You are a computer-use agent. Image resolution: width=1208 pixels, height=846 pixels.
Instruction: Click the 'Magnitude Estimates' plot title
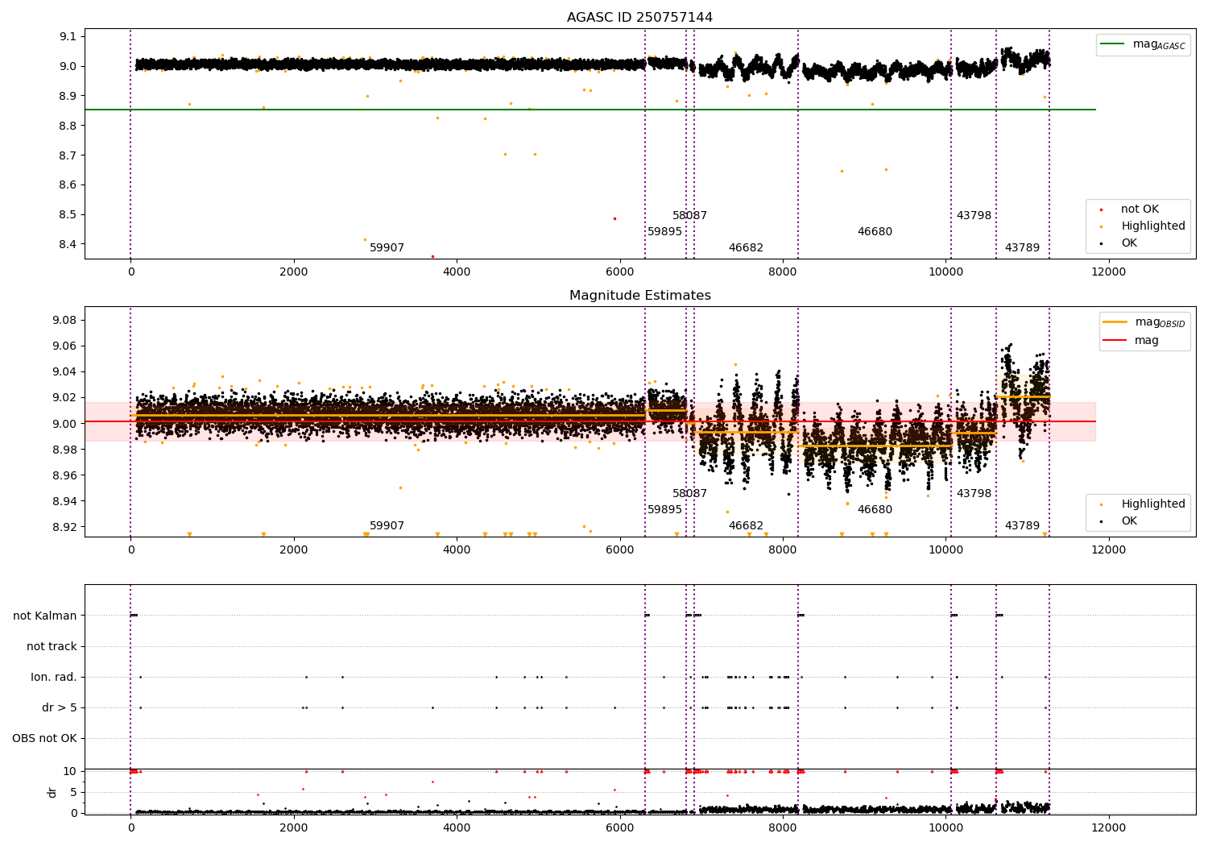tap(639, 296)
